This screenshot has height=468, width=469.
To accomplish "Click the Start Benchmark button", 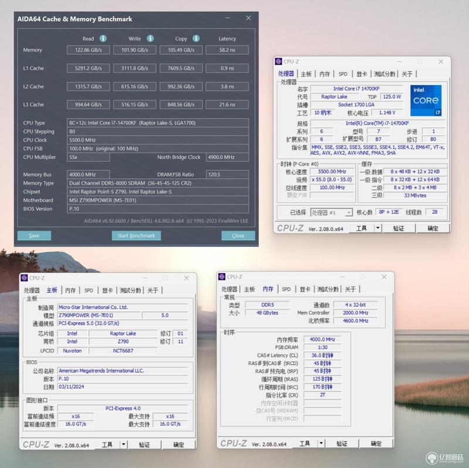I will [x=137, y=236].
